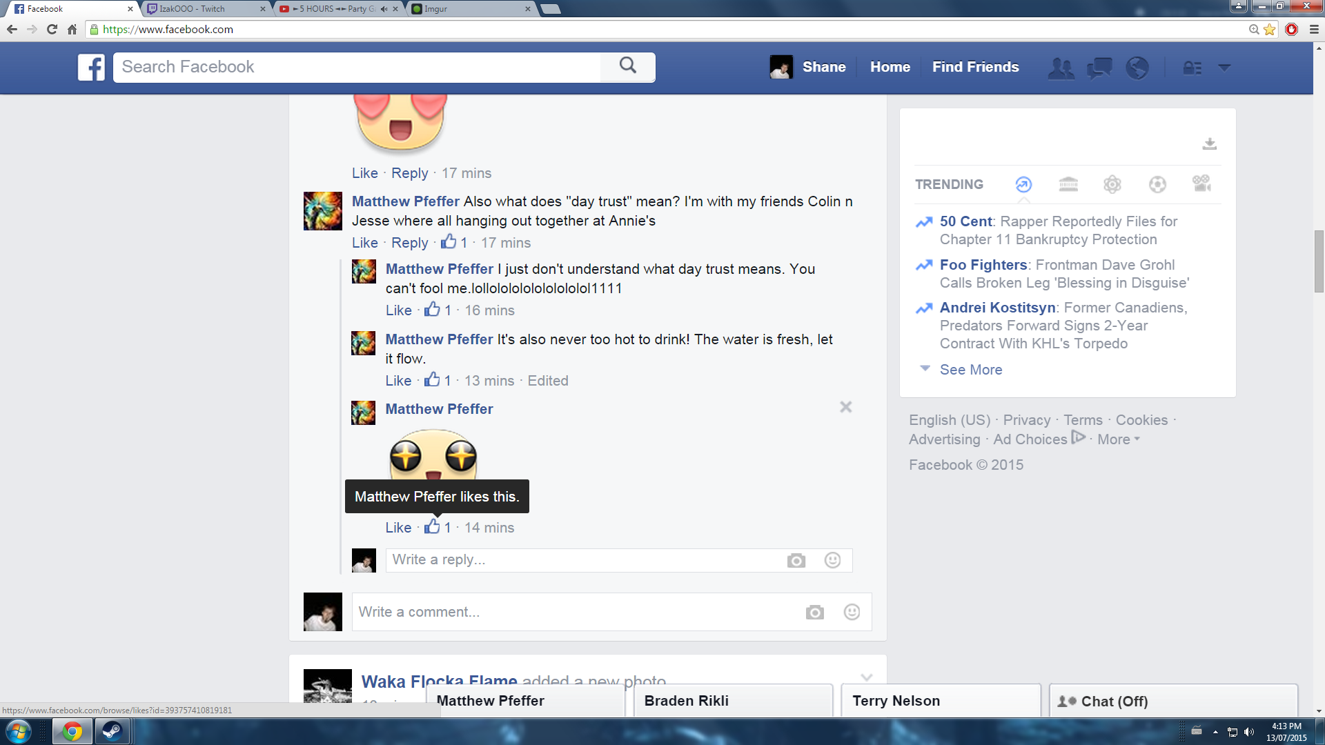Viewport: 1325px width, 745px height.
Task: Go to Home in the Facebook header
Action: point(890,67)
